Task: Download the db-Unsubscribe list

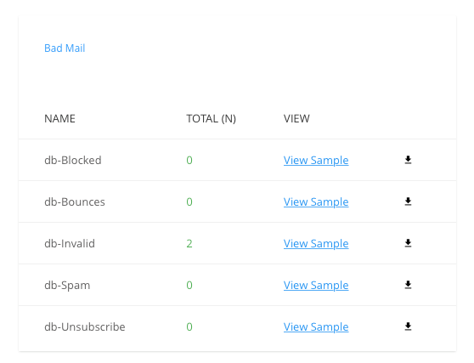Action: tap(408, 326)
